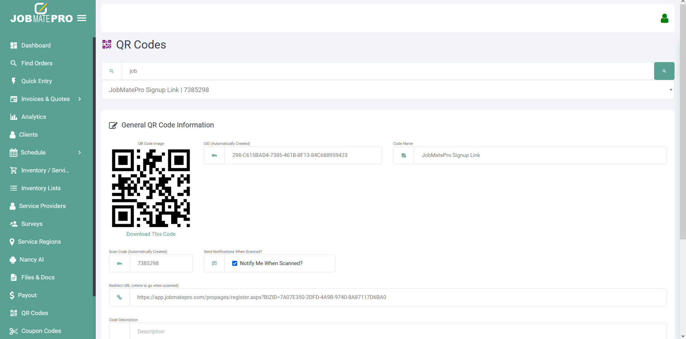Click the sidebar vertical scrollbar
686x339 pixels.
click(x=94, y=167)
